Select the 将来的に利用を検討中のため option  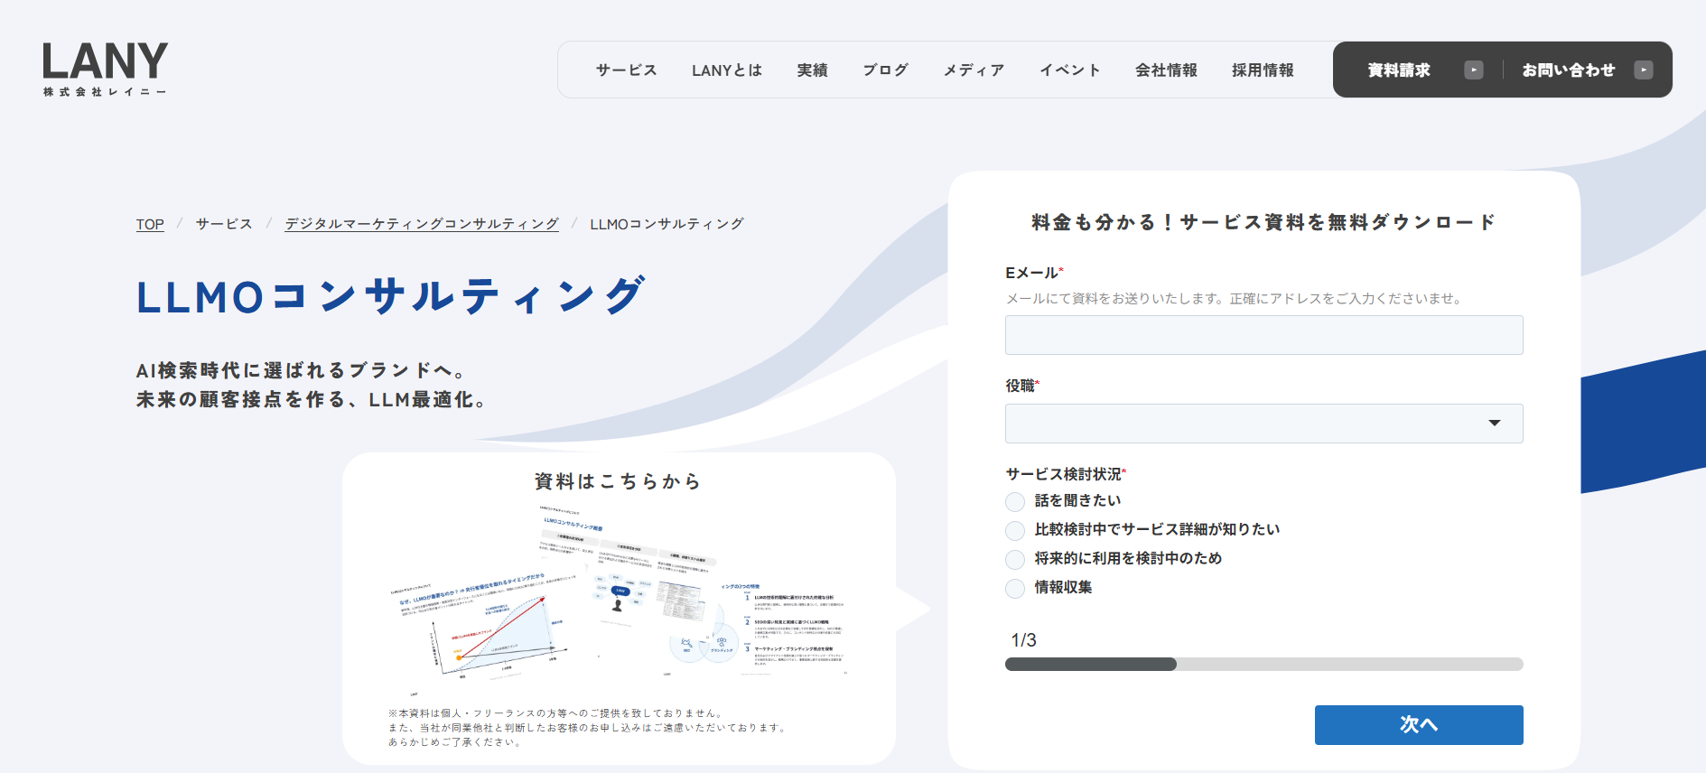(1016, 560)
